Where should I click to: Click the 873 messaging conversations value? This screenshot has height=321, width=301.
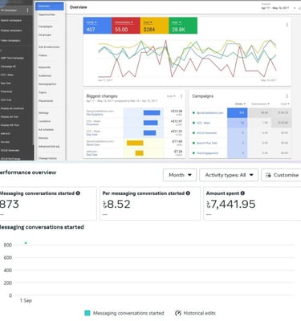coord(10,204)
